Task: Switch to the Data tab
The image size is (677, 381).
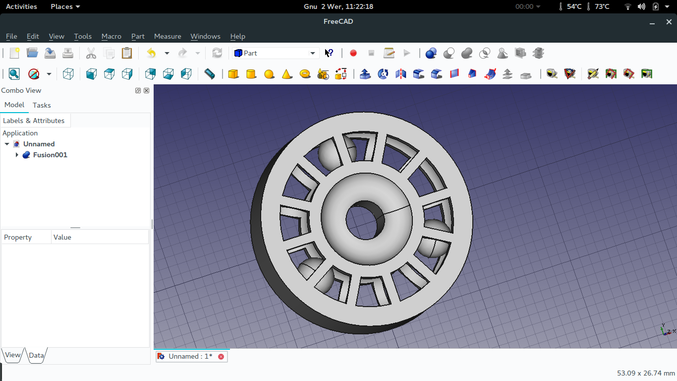Action: pos(36,355)
